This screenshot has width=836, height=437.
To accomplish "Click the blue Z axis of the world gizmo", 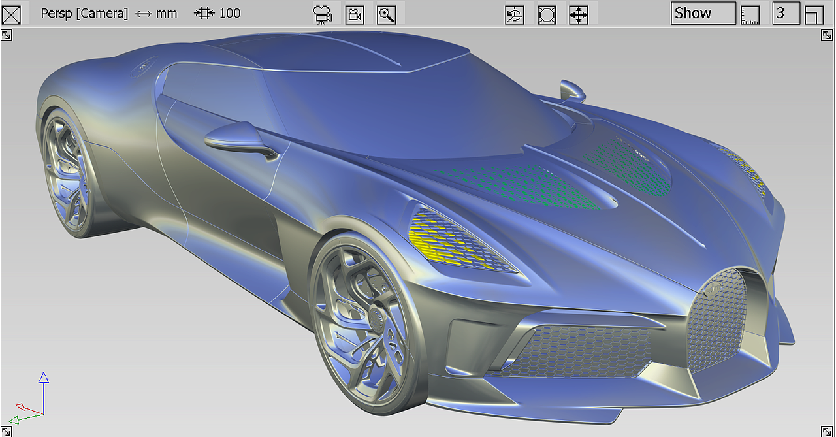I will (44, 382).
